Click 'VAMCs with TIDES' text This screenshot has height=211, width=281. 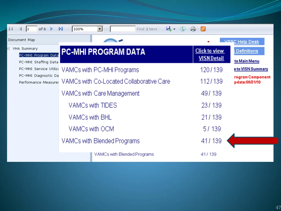(93, 105)
